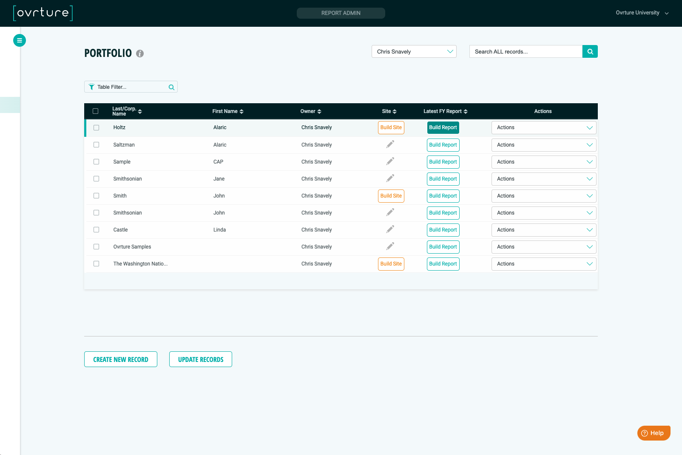The height and width of the screenshot is (455, 682).
Task: Sort the table by Latest FY Report column
Action: (x=466, y=111)
